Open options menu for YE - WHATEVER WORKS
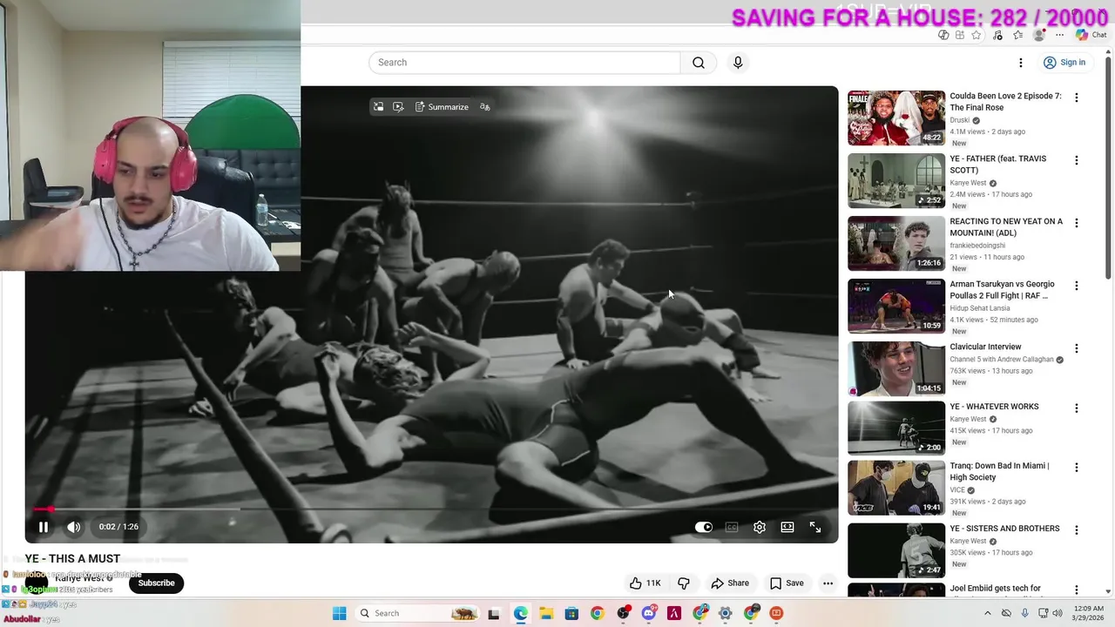1115x627 pixels. [x=1077, y=408]
